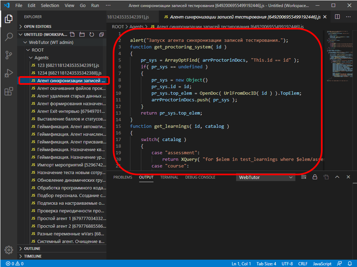Click the VS Code logo icon
Viewport: 357px width, 267px height.
pyautogui.click(x=7, y=5)
